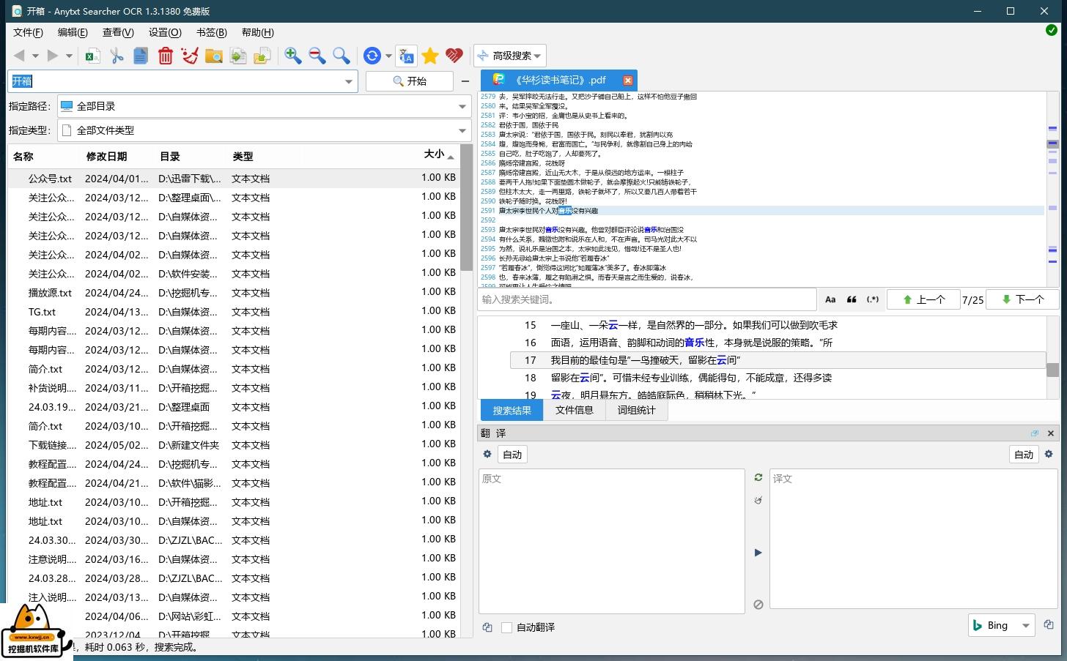Click the zoom in magnifier icon

[293, 56]
